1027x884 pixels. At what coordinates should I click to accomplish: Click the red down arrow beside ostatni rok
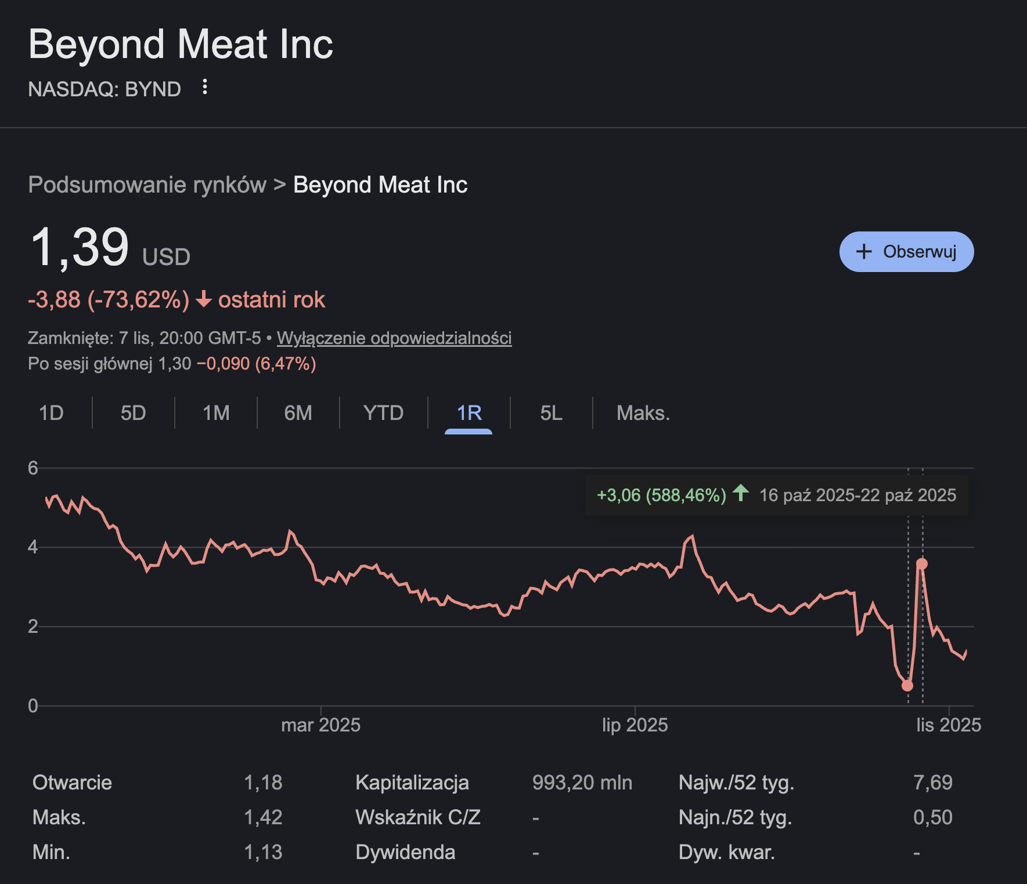pyautogui.click(x=203, y=300)
